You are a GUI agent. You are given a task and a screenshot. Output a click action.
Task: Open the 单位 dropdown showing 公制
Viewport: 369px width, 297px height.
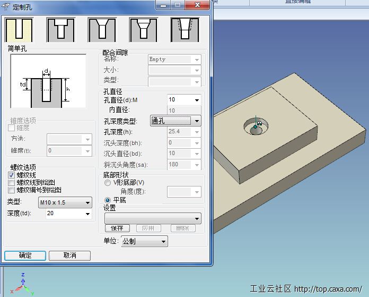point(144,242)
